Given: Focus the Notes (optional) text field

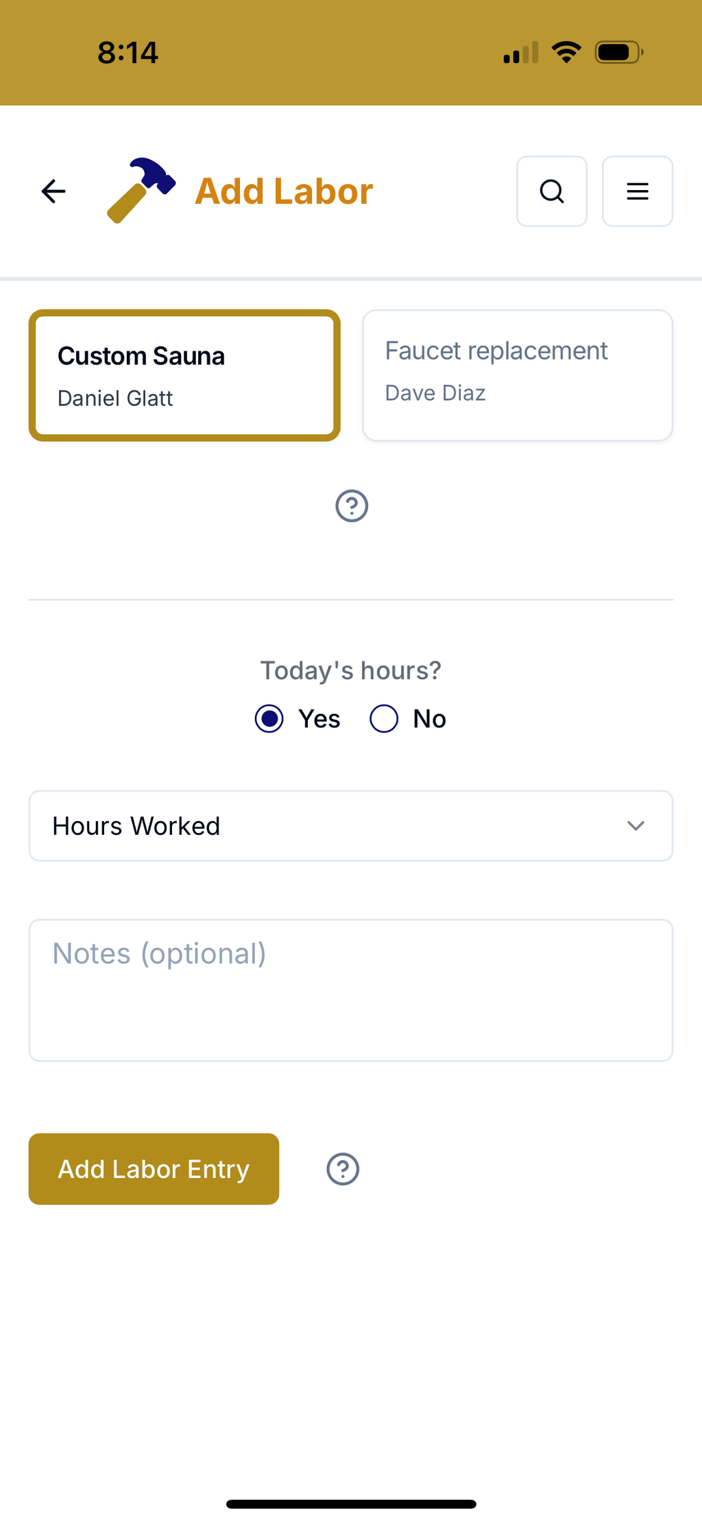Looking at the screenshot, I should point(350,990).
